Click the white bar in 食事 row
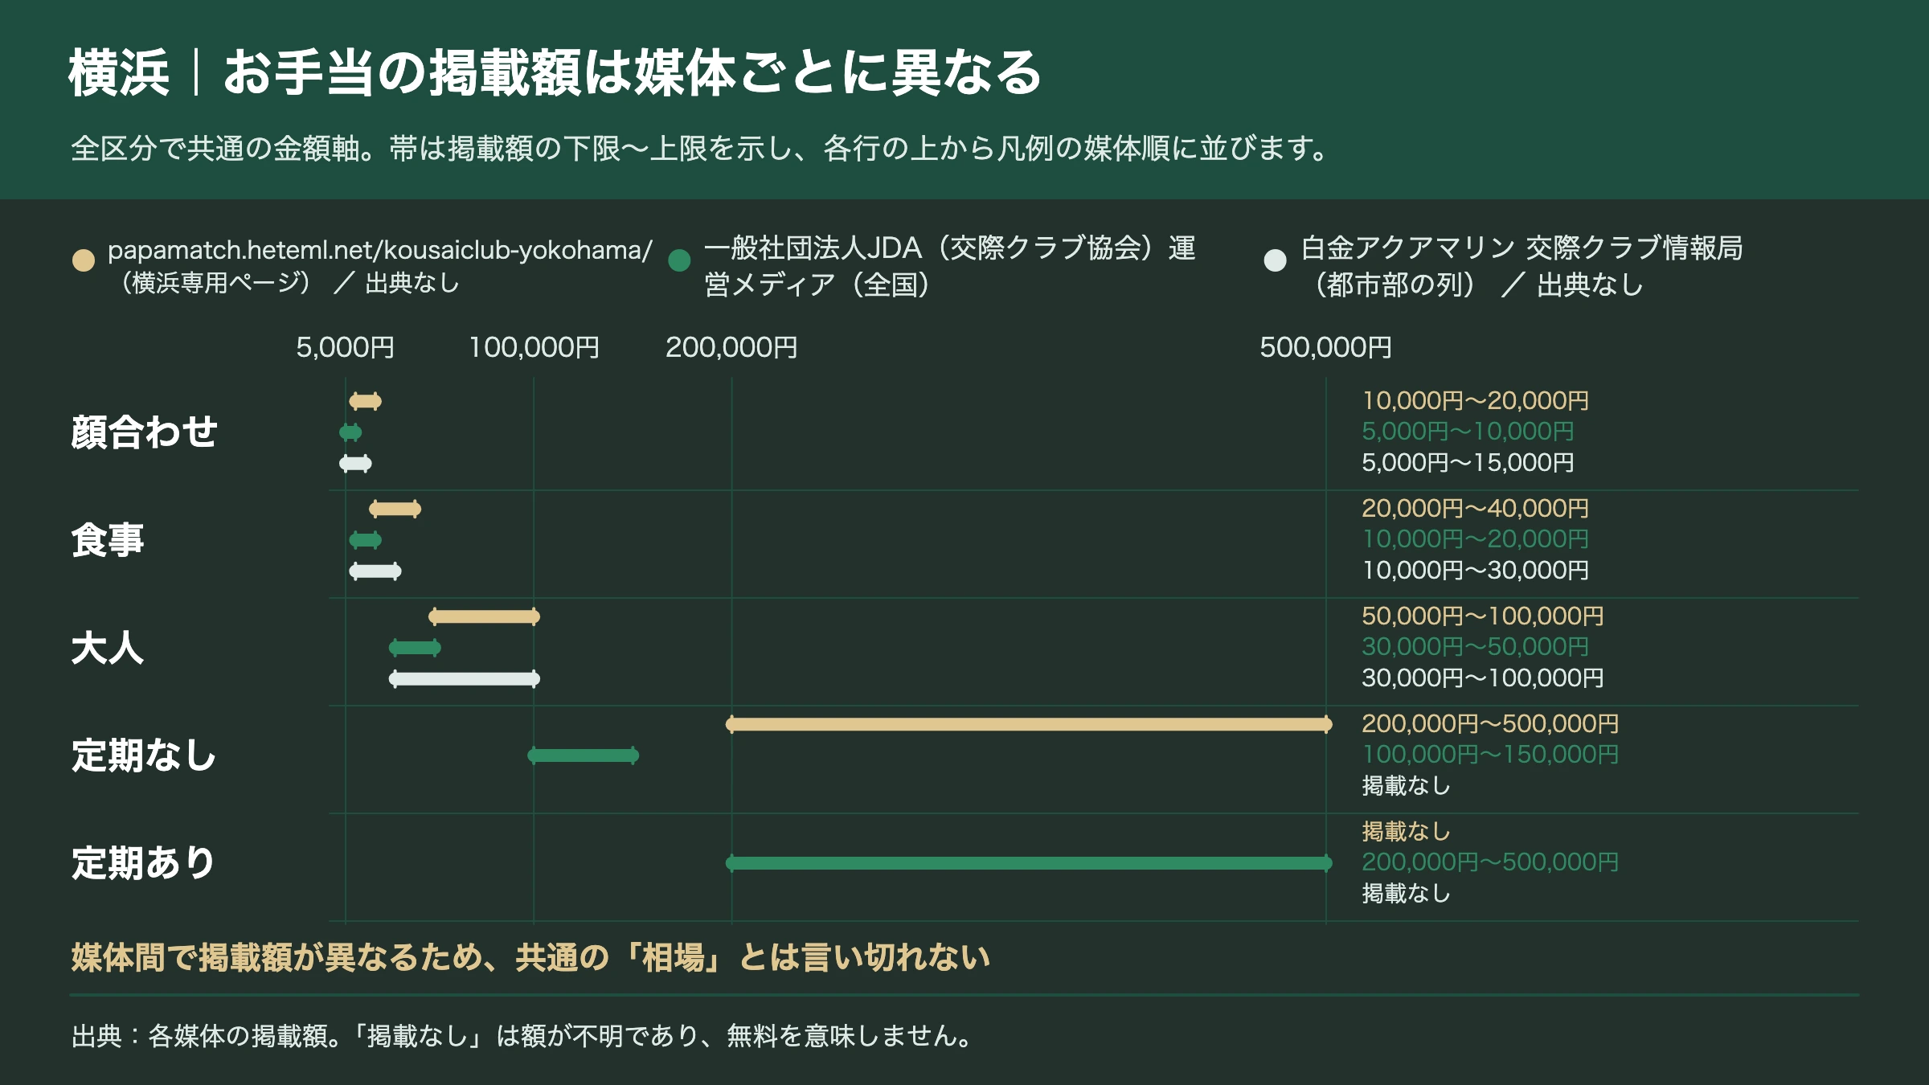Viewport: 1929px width, 1085px height. tap(375, 571)
